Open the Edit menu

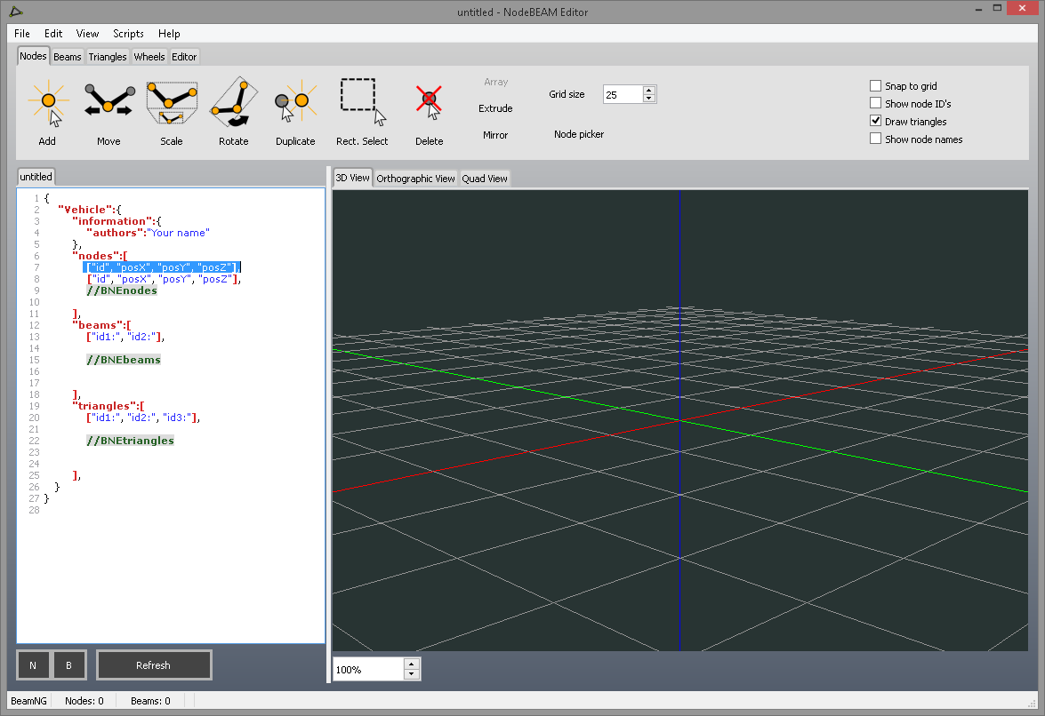pyautogui.click(x=53, y=33)
